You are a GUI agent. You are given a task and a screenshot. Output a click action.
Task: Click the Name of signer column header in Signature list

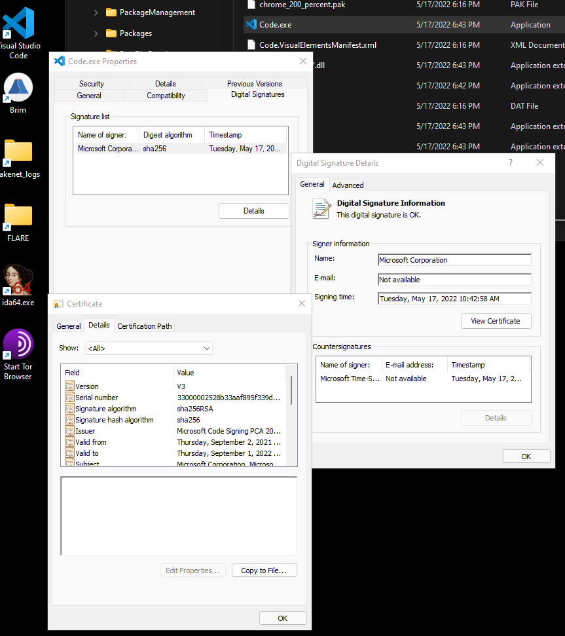point(106,135)
